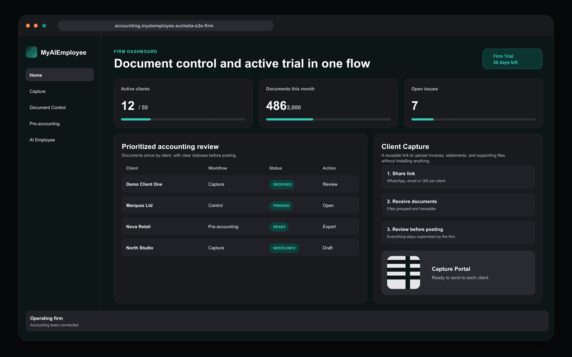572x357 pixels.
Task: Select the Nova Retail client name
Action: [138, 227]
